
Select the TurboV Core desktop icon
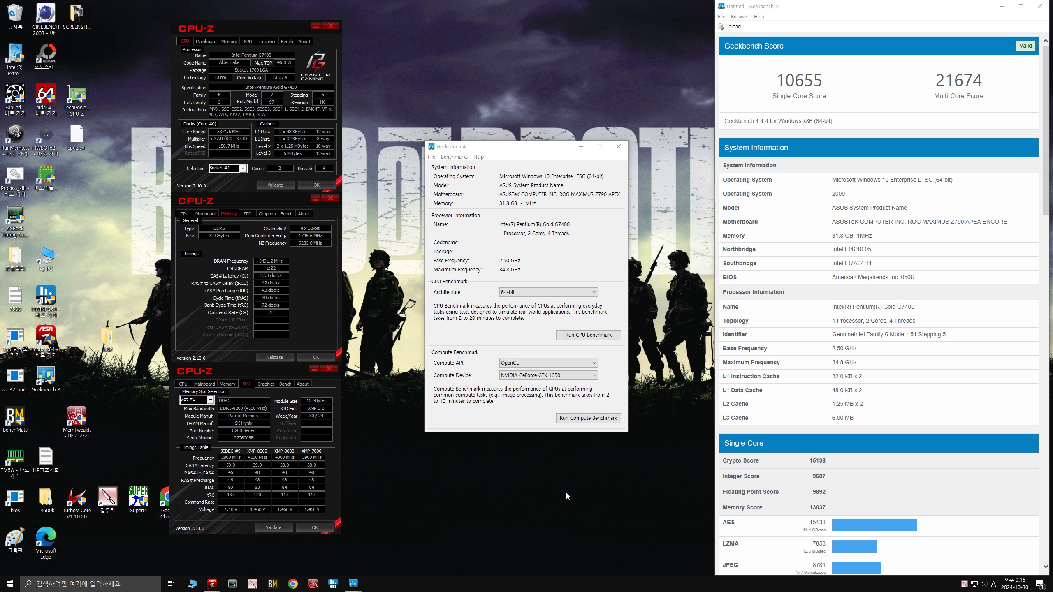coord(77,503)
